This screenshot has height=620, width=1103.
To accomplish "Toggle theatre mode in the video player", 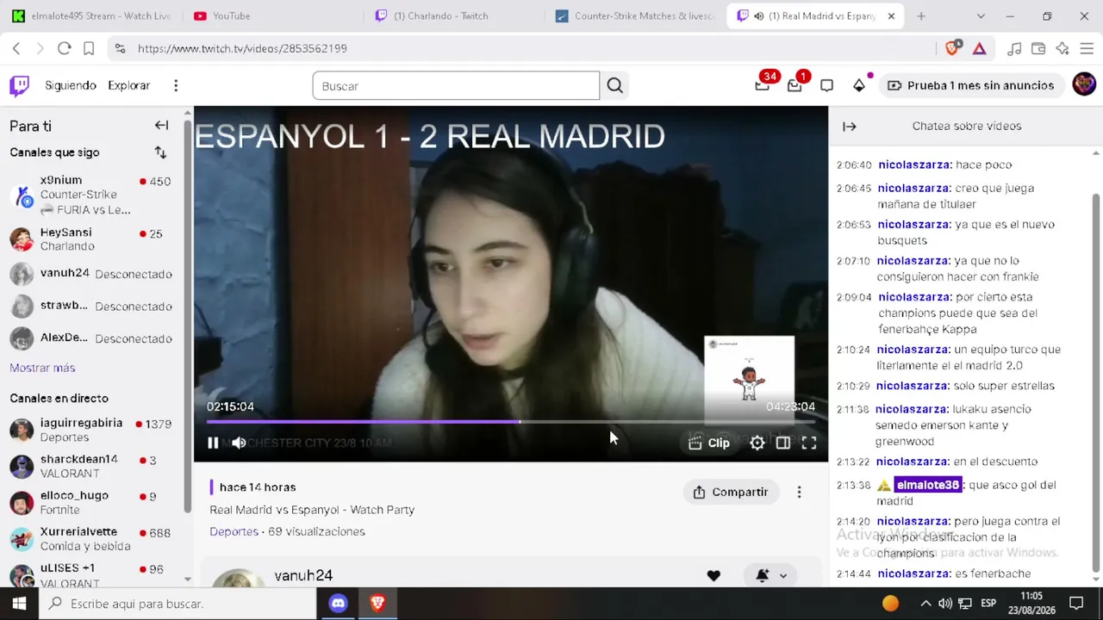I will tap(782, 443).
